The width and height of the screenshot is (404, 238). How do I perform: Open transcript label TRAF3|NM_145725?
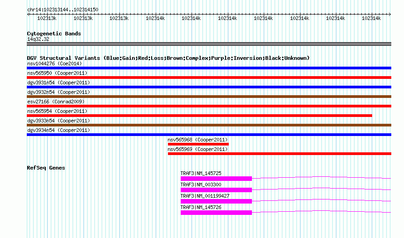tap(201, 174)
